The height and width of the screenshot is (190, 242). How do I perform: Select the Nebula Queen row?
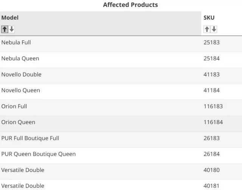[x=121, y=60]
